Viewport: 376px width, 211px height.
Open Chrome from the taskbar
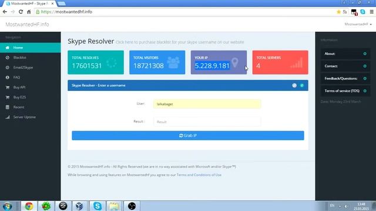(29, 206)
